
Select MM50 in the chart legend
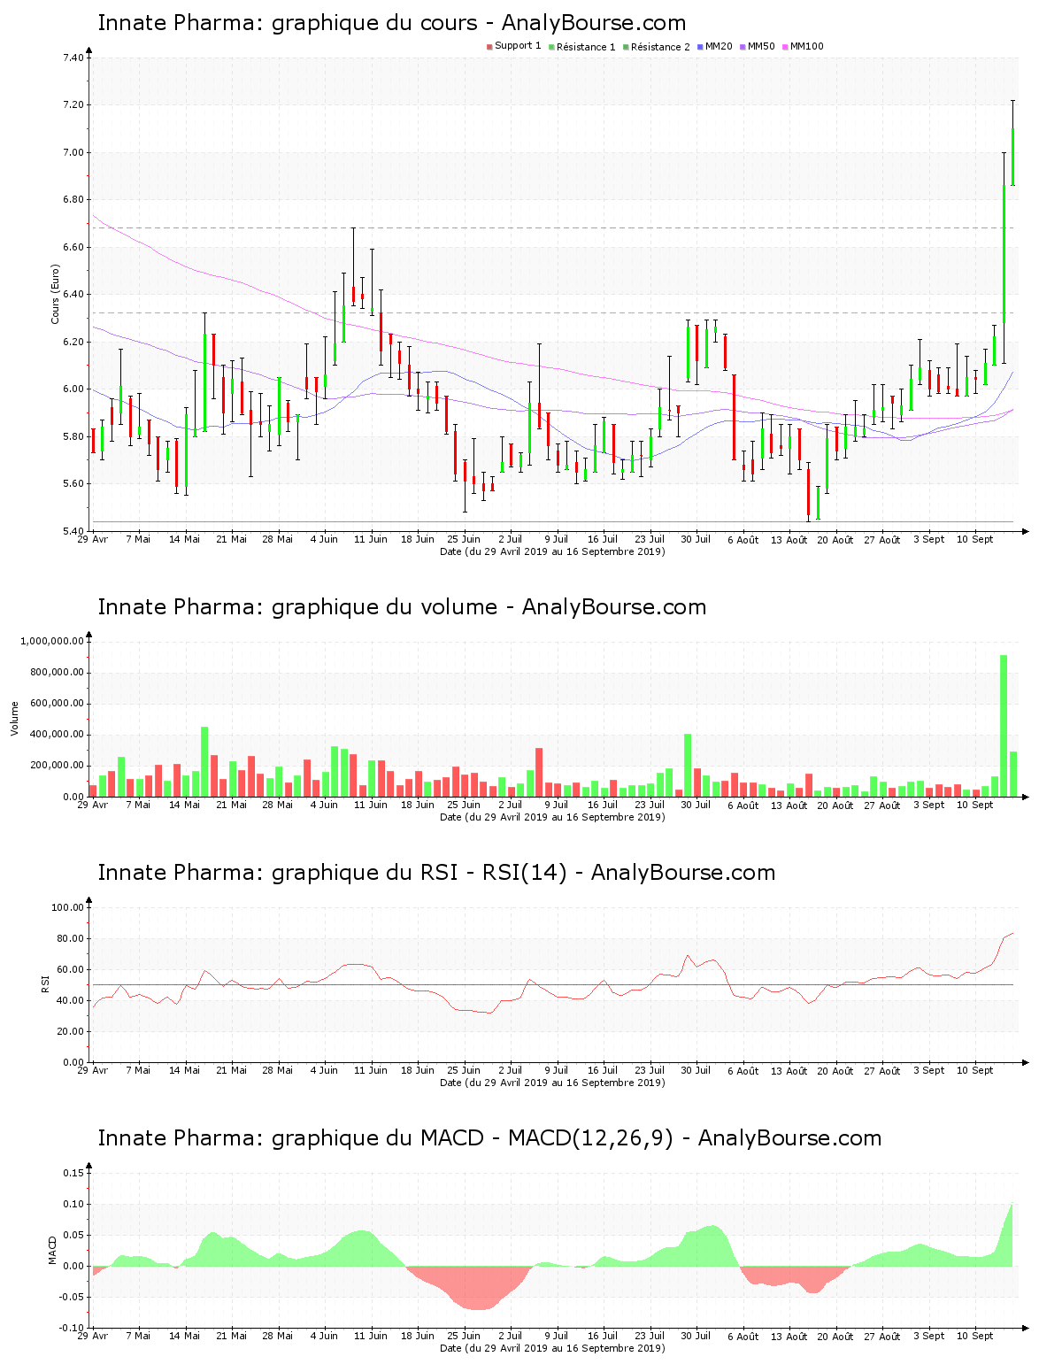click(x=758, y=46)
